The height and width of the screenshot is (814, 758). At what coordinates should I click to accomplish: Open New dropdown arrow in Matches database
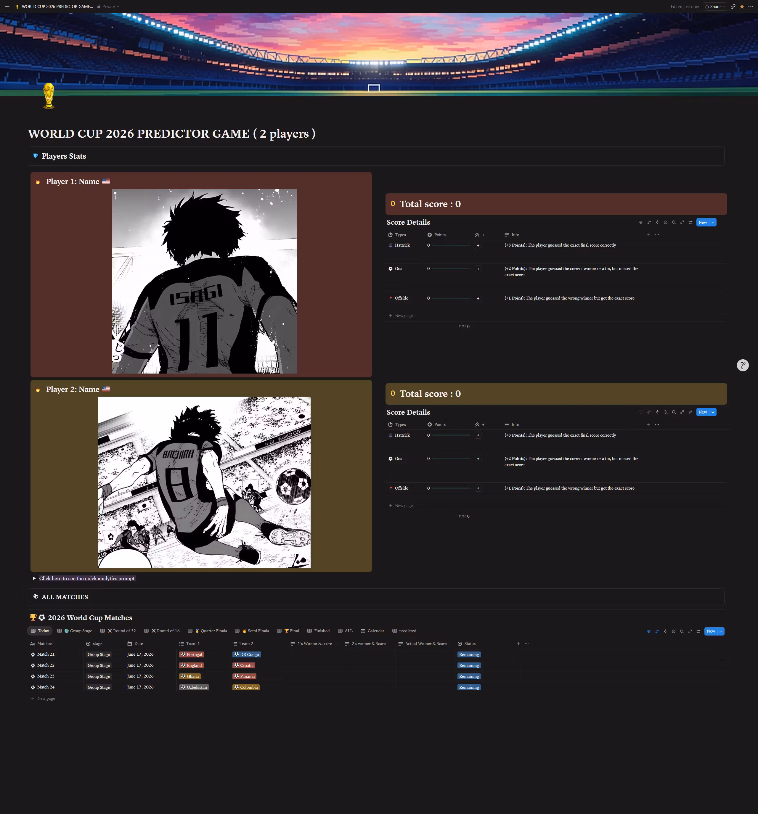coord(721,631)
